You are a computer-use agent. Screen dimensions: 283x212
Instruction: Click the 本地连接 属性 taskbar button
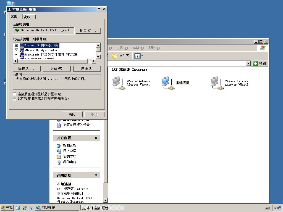point(102,208)
